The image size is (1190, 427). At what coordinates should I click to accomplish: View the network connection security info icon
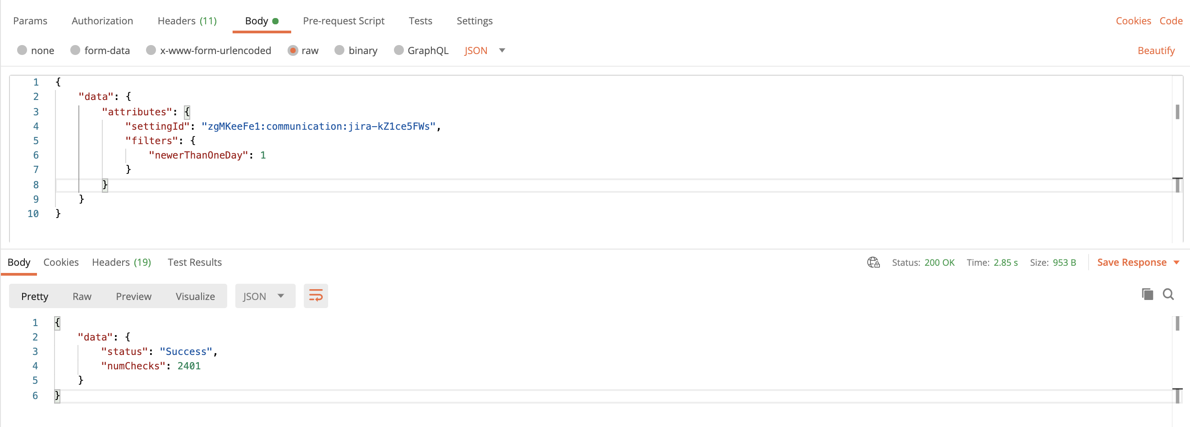(873, 262)
